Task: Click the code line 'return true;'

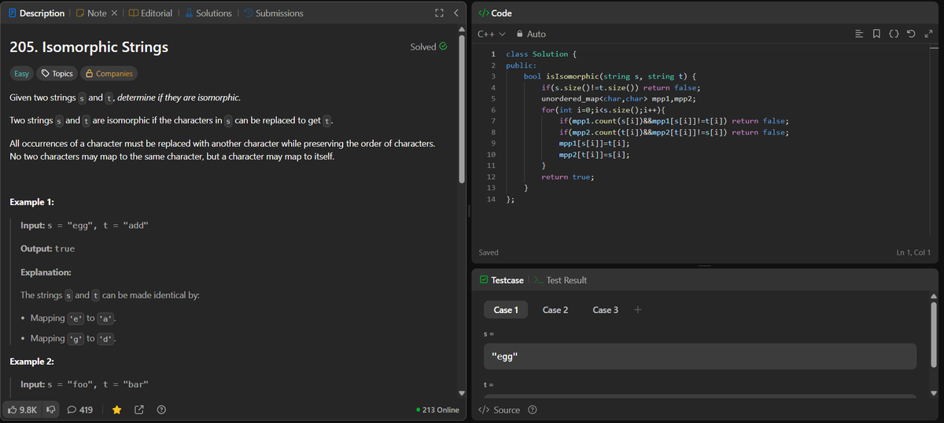Action: point(568,177)
